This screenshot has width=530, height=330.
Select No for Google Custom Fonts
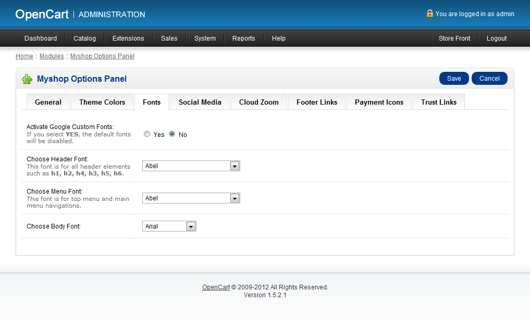point(171,134)
